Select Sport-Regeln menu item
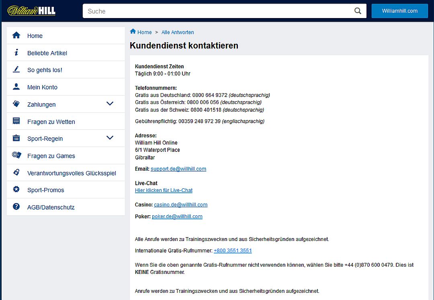 pos(66,138)
